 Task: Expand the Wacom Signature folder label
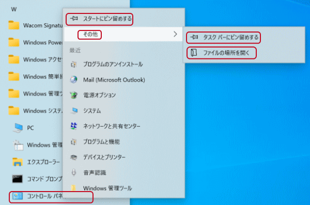(x=43, y=25)
